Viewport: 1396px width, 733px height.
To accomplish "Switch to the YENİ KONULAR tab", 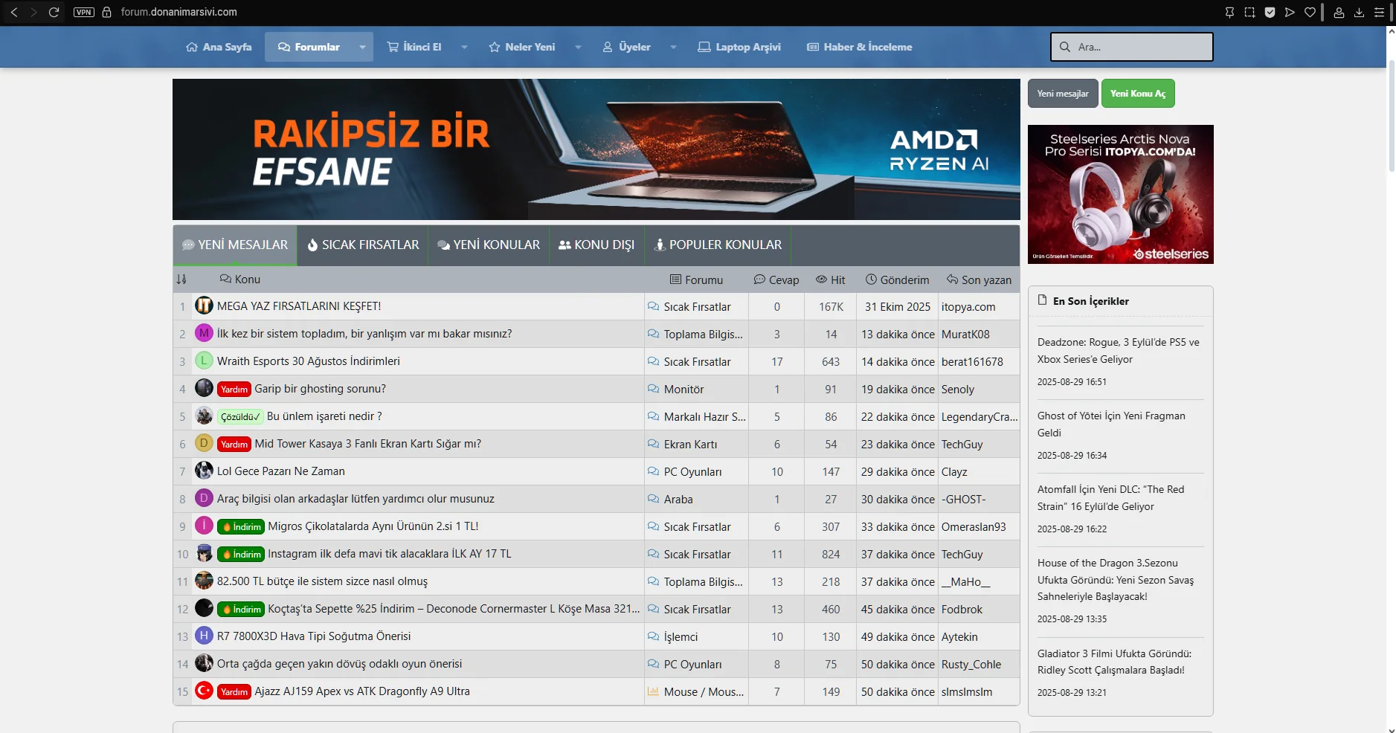I will [x=489, y=245].
